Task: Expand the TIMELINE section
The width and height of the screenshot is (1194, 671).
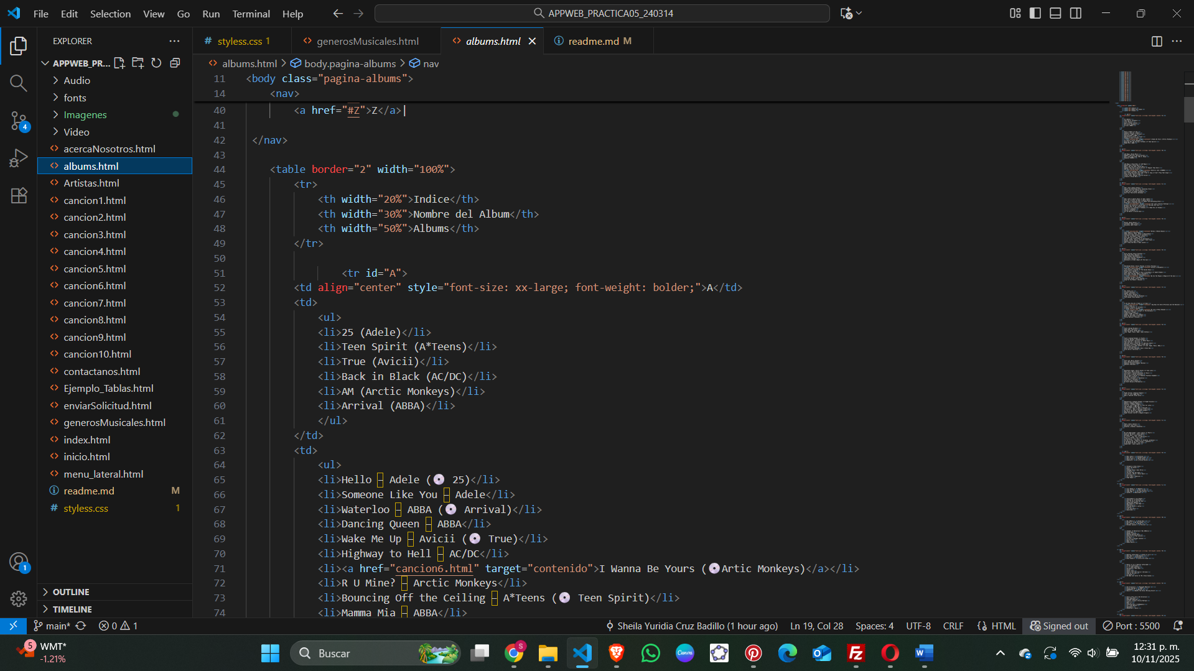Action: coord(72,609)
